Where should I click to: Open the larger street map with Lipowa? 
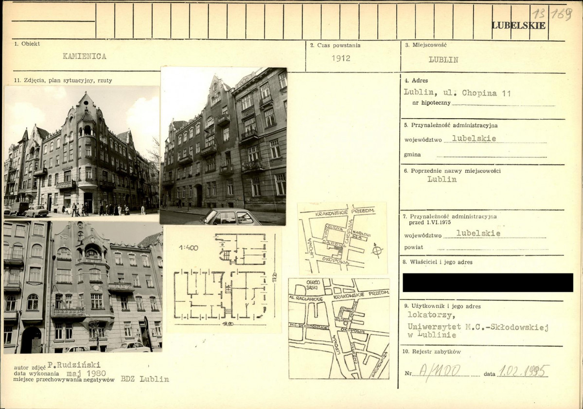click(339, 329)
